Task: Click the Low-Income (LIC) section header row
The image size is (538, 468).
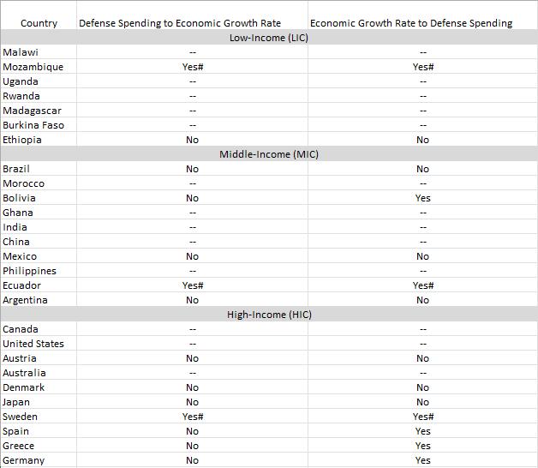Action: tap(269, 38)
